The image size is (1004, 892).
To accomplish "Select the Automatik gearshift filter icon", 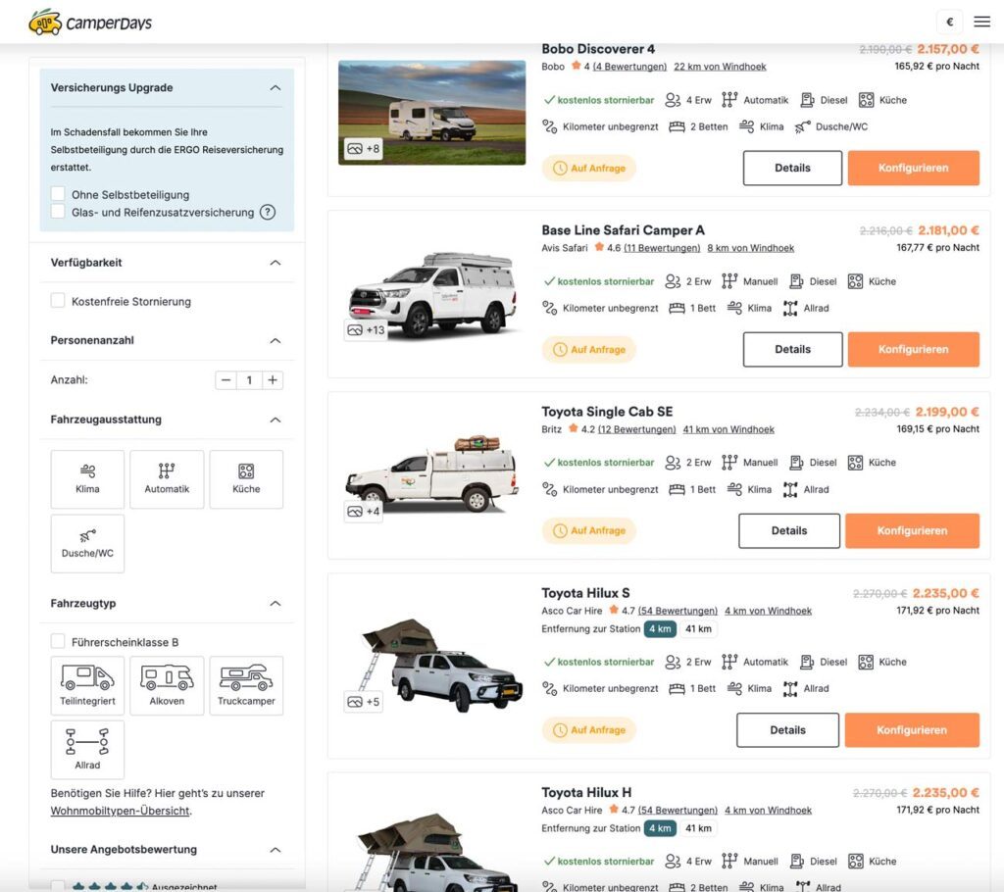I will pos(167,478).
